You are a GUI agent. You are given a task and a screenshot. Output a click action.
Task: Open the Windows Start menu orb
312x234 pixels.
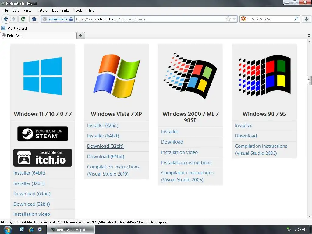8,230
